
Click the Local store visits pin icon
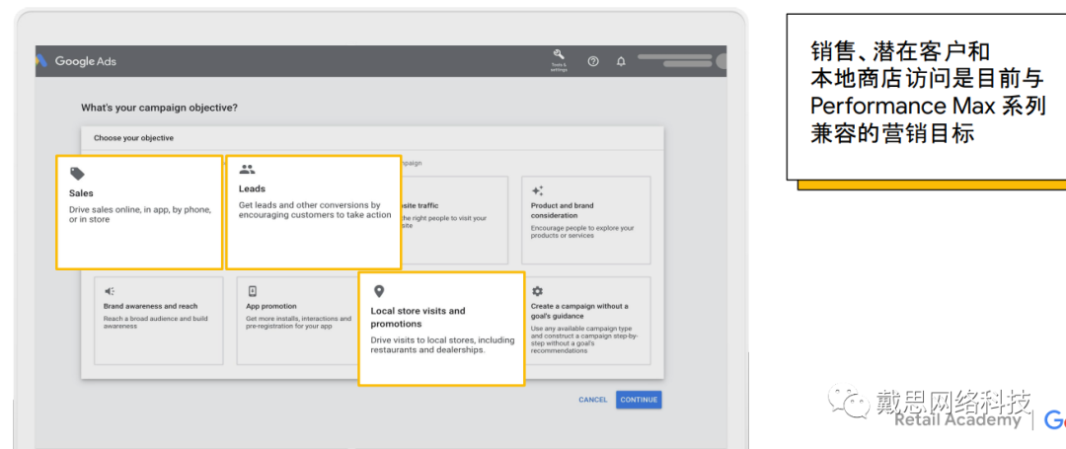tap(379, 291)
